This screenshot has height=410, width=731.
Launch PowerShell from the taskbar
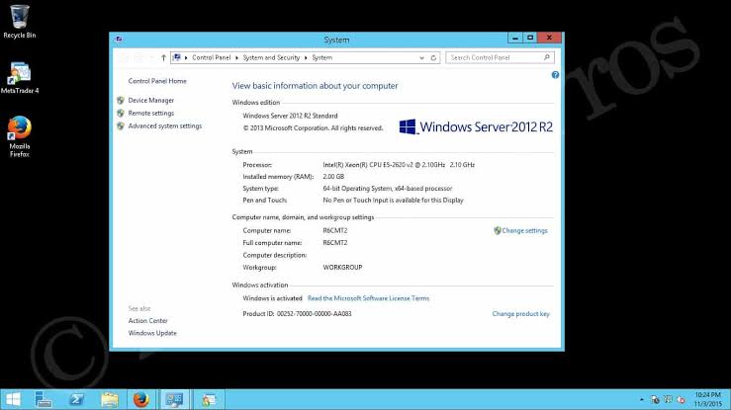76,399
